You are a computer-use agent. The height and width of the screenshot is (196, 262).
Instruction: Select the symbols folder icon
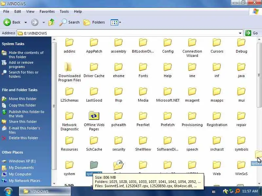coord(241,140)
